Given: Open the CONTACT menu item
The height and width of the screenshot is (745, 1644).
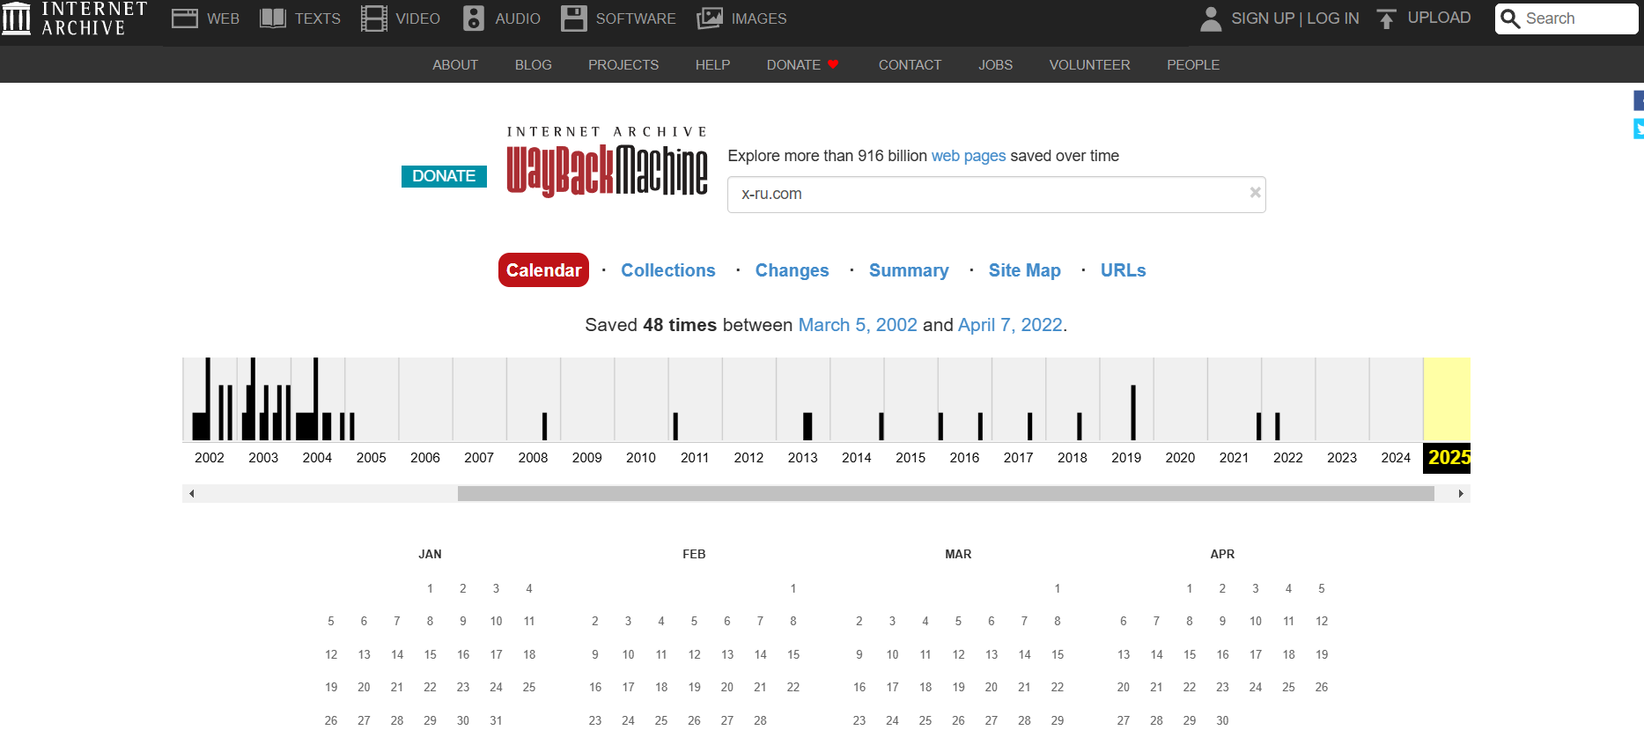Looking at the screenshot, I should pyautogui.click(x=910, y=65).
